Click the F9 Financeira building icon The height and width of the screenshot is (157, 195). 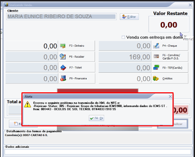coord(63,78)
